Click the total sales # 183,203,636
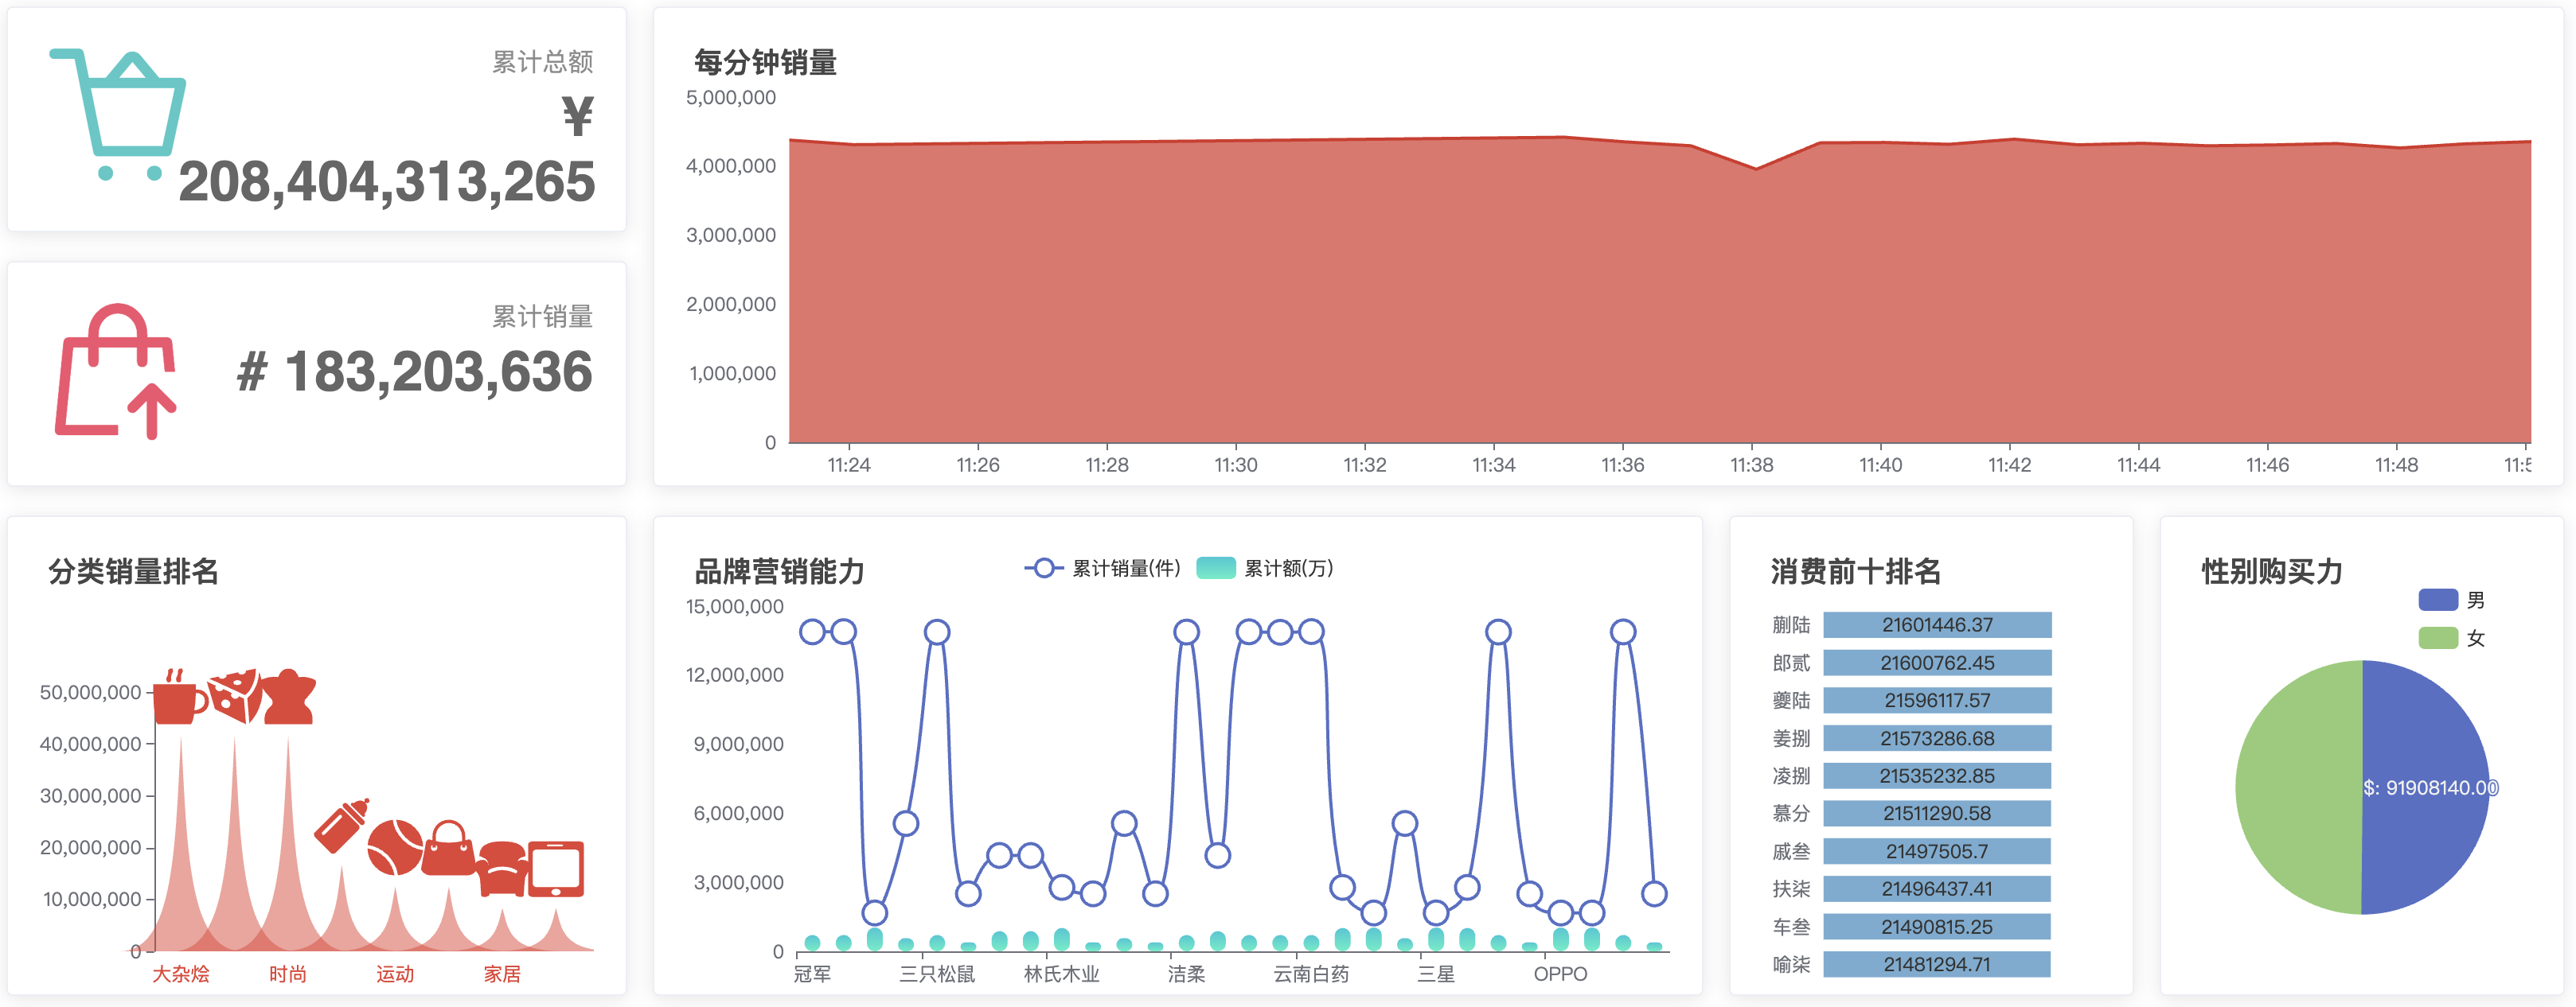This screenshot has height=1007, width=2576. pos(415,371)
